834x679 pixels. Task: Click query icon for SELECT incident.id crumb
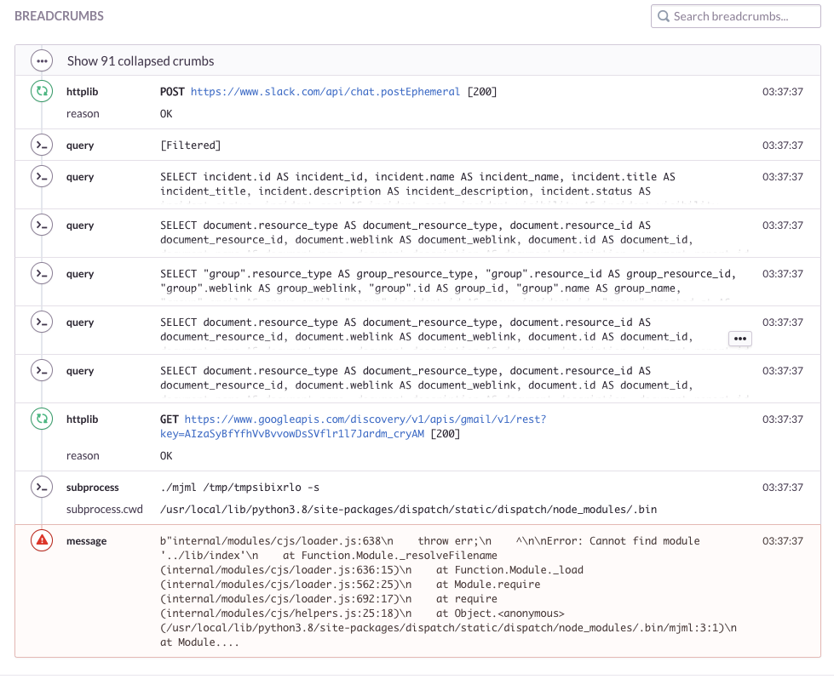tap(42, 176)
